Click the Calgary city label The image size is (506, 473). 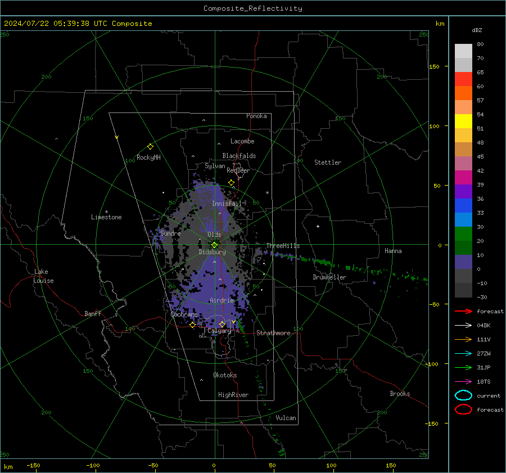[x=219, y=331]
